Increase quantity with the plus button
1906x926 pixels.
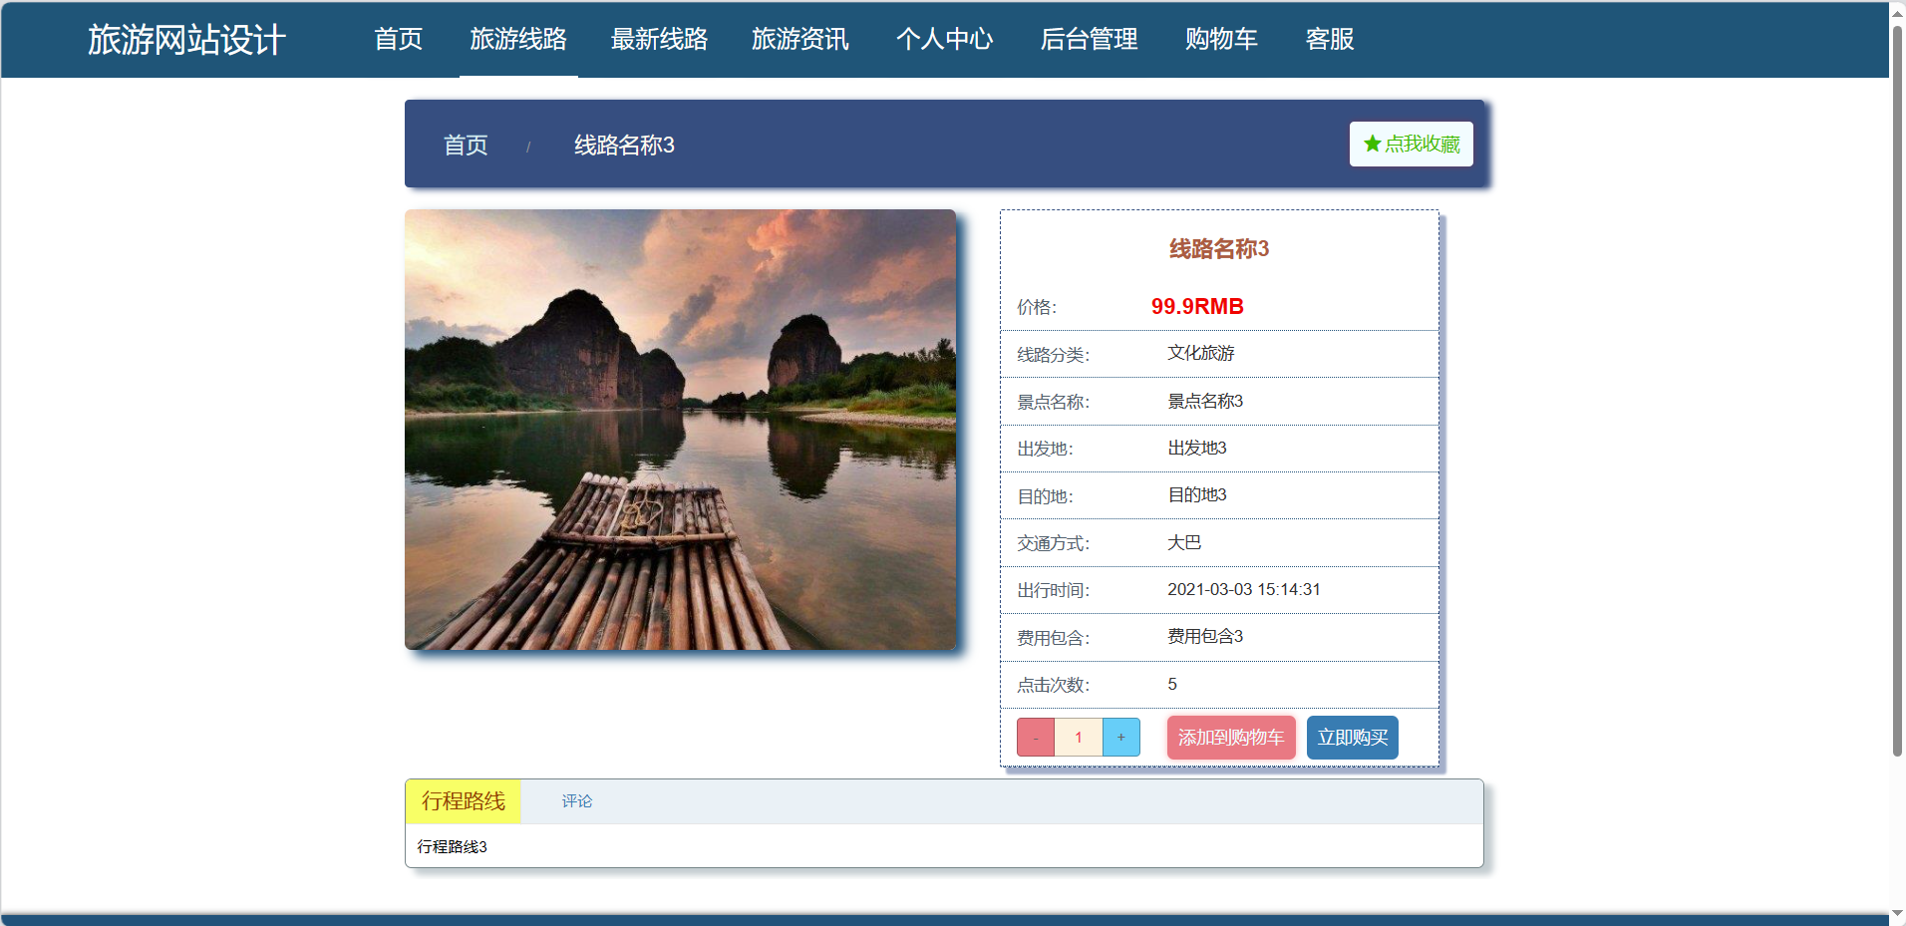coord(1120,738)
